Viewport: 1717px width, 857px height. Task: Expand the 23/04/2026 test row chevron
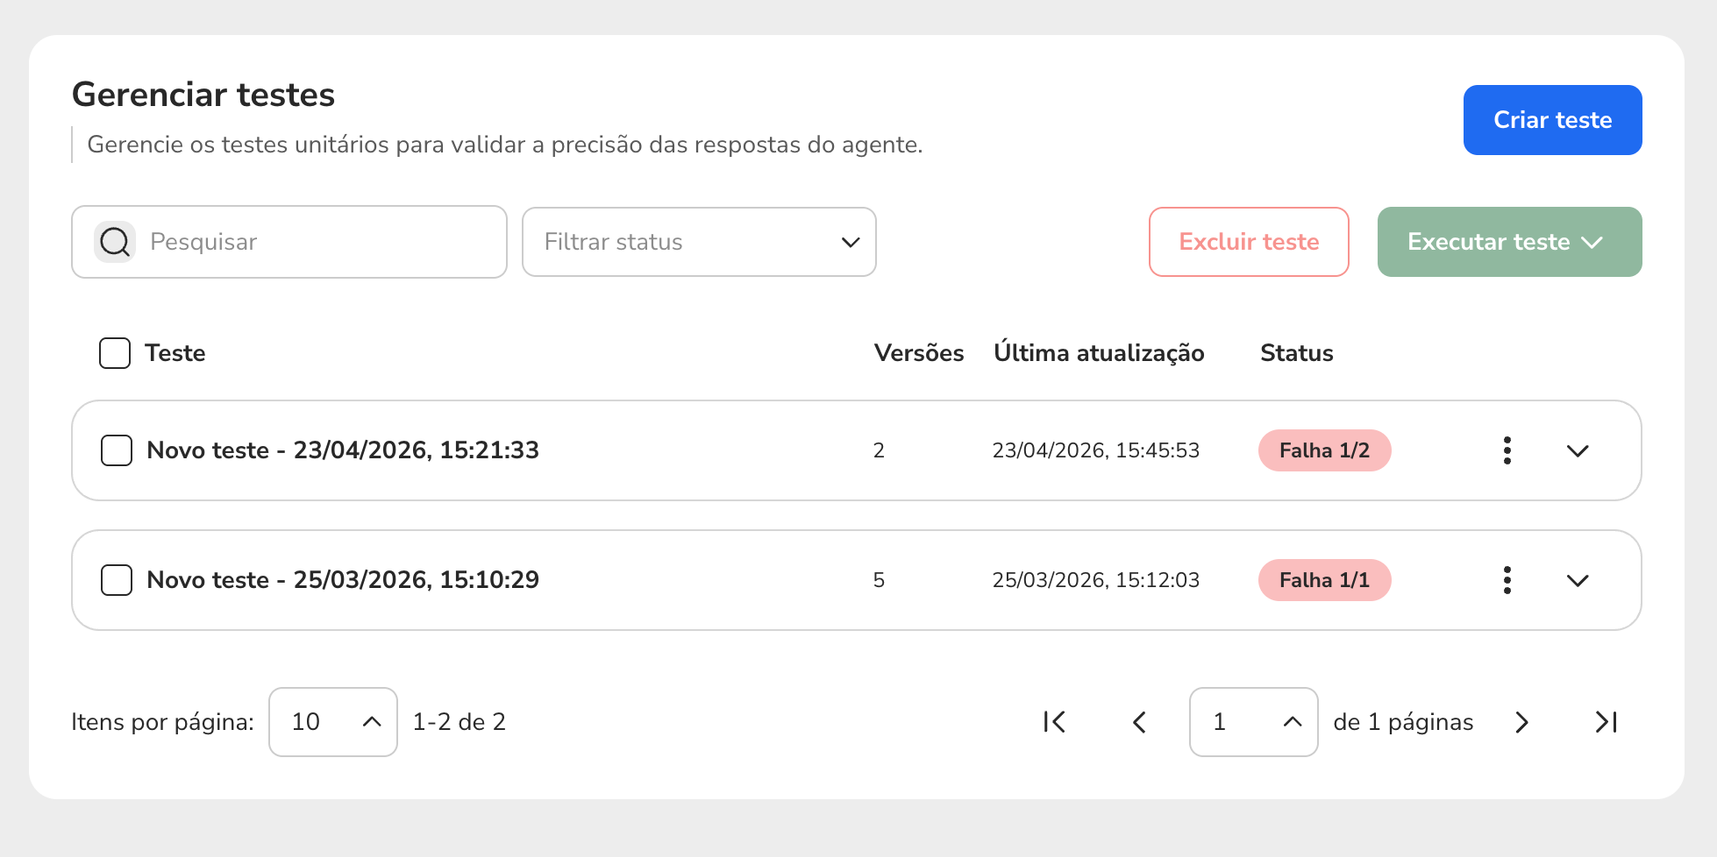coord(1578,450)
